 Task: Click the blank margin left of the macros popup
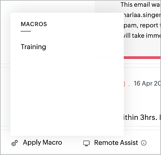[5, 78]
